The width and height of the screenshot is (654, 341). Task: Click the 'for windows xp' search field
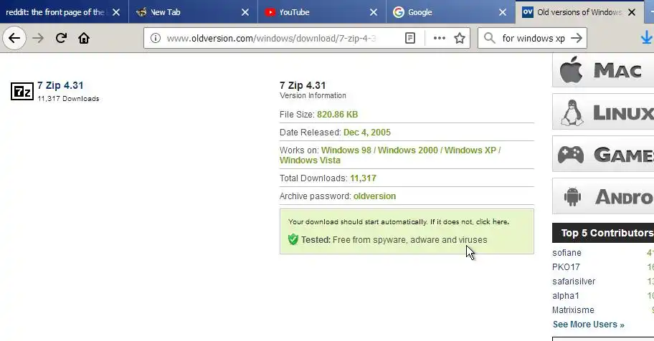pyautogui.click(x=534, y=39)
